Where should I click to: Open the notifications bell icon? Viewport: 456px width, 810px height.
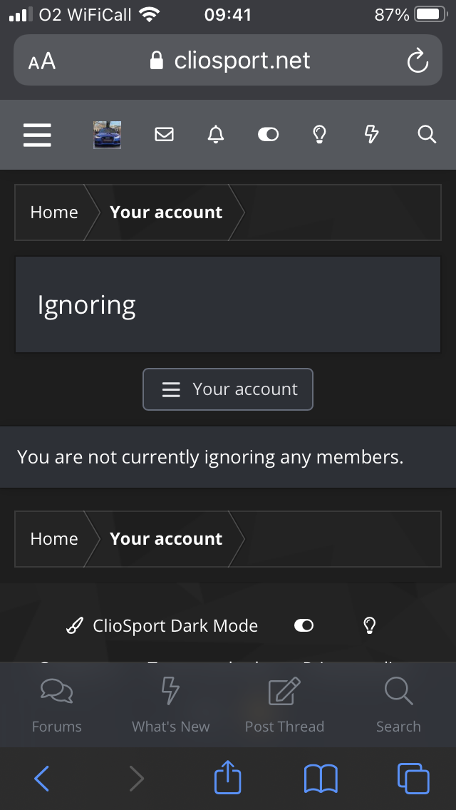(x=216, y=134)
